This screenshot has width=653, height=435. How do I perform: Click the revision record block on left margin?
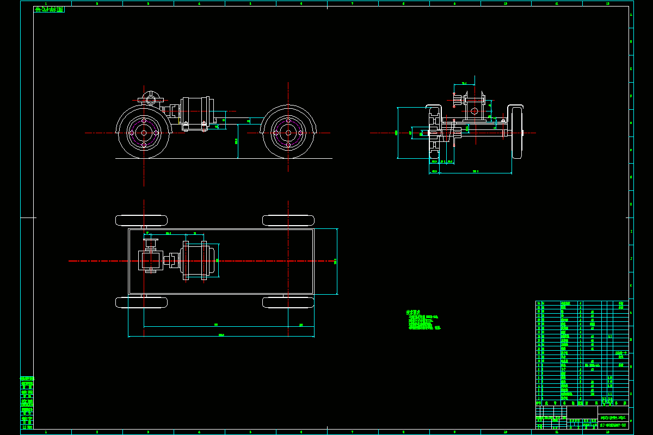[27, 402]
